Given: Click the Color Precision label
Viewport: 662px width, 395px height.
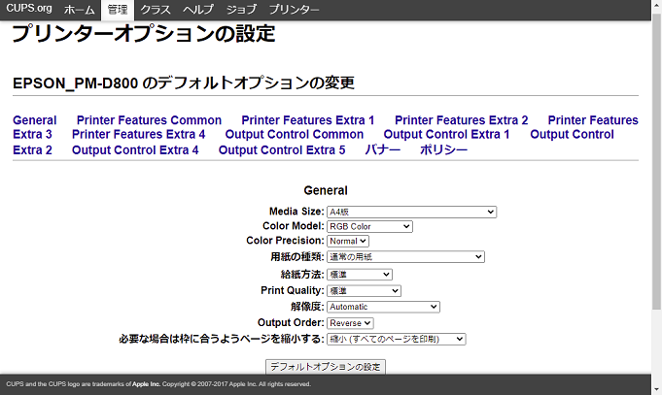Looking at the screenshot, I should point(286,241).
